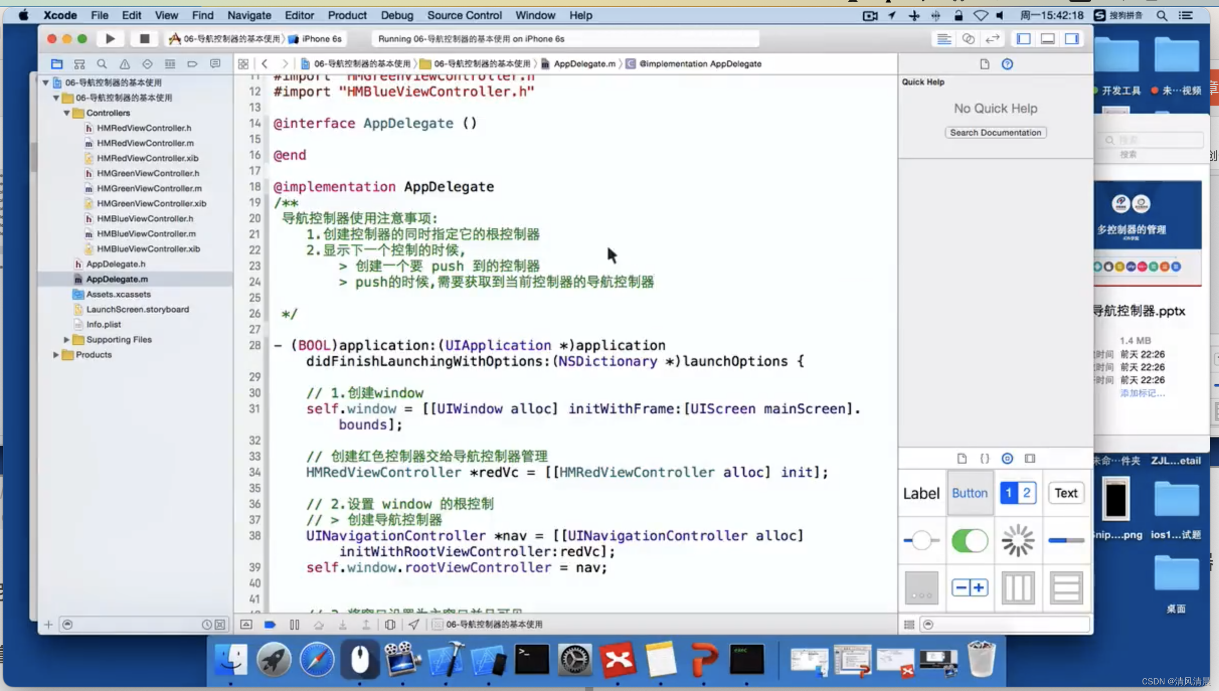
Task: Choose the iPhone 6s destination dropdown
Action: tap(316, 39)
